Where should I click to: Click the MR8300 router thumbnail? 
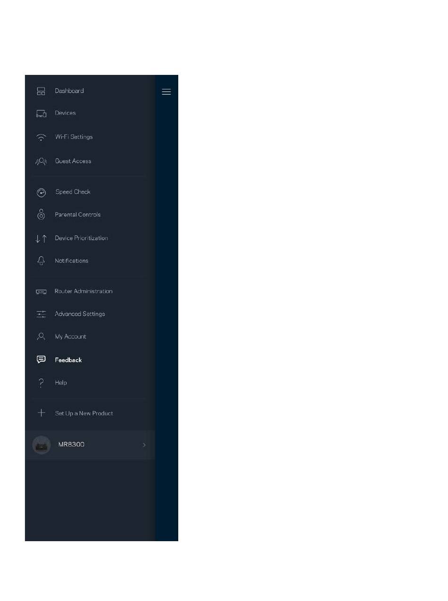click(x=41, y=445)
